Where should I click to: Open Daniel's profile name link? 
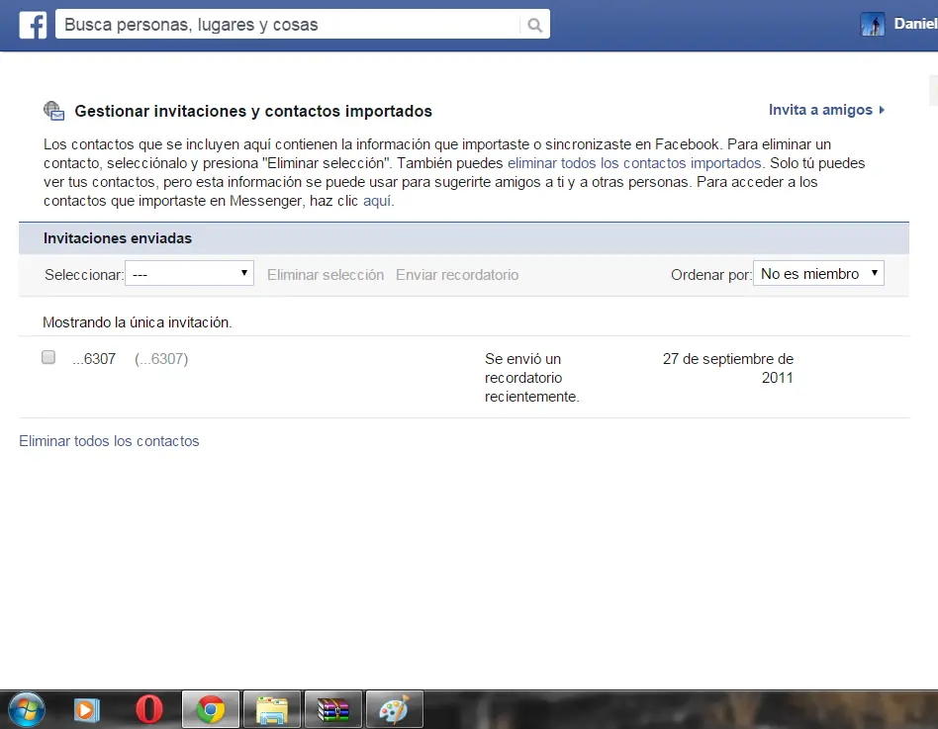point(915,24)
